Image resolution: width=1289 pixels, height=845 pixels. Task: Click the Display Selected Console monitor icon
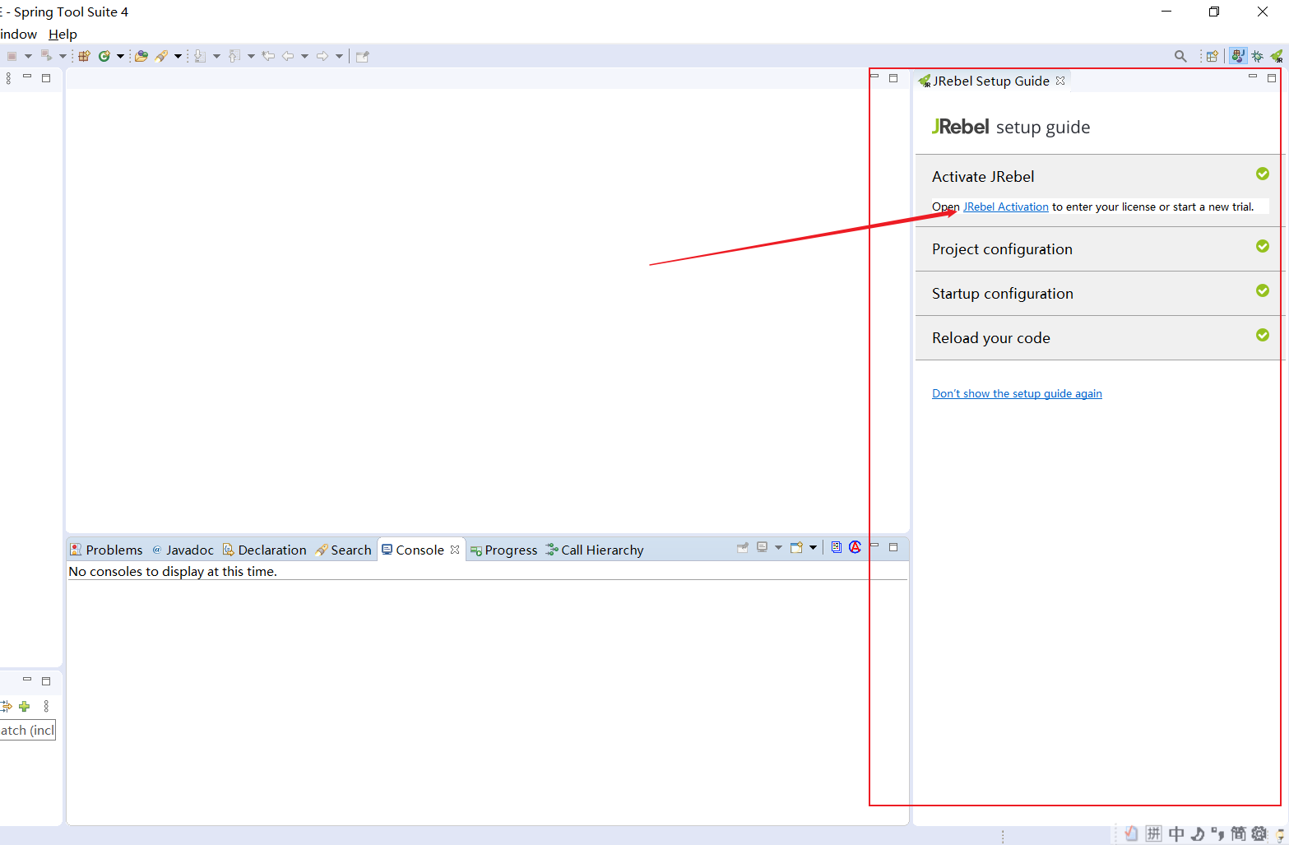(763, 547)
